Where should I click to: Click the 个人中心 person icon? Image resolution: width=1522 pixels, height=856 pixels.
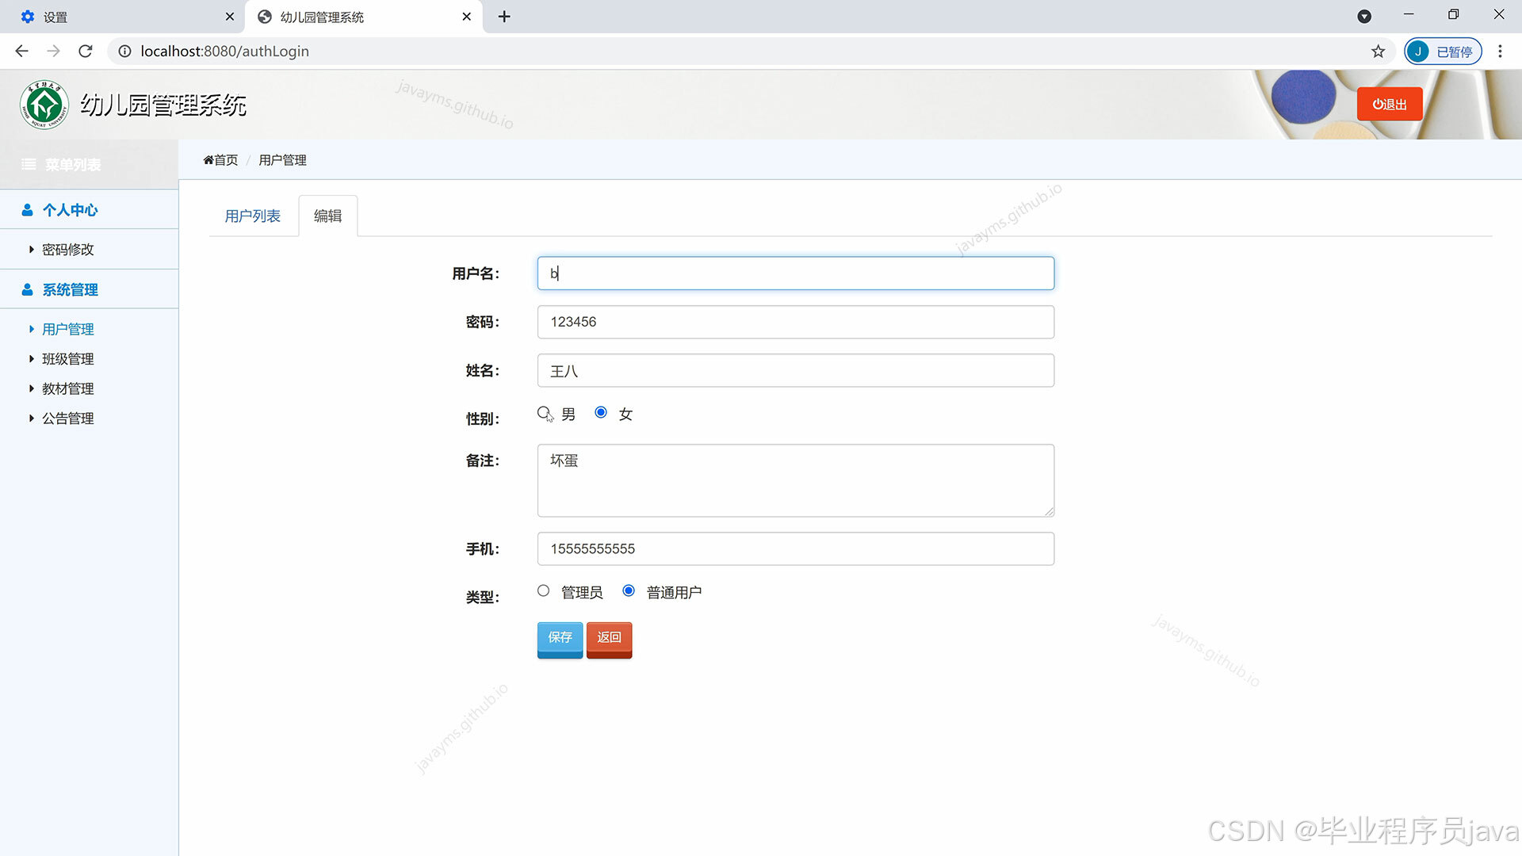pyautogui.click(x=27, y=210)
